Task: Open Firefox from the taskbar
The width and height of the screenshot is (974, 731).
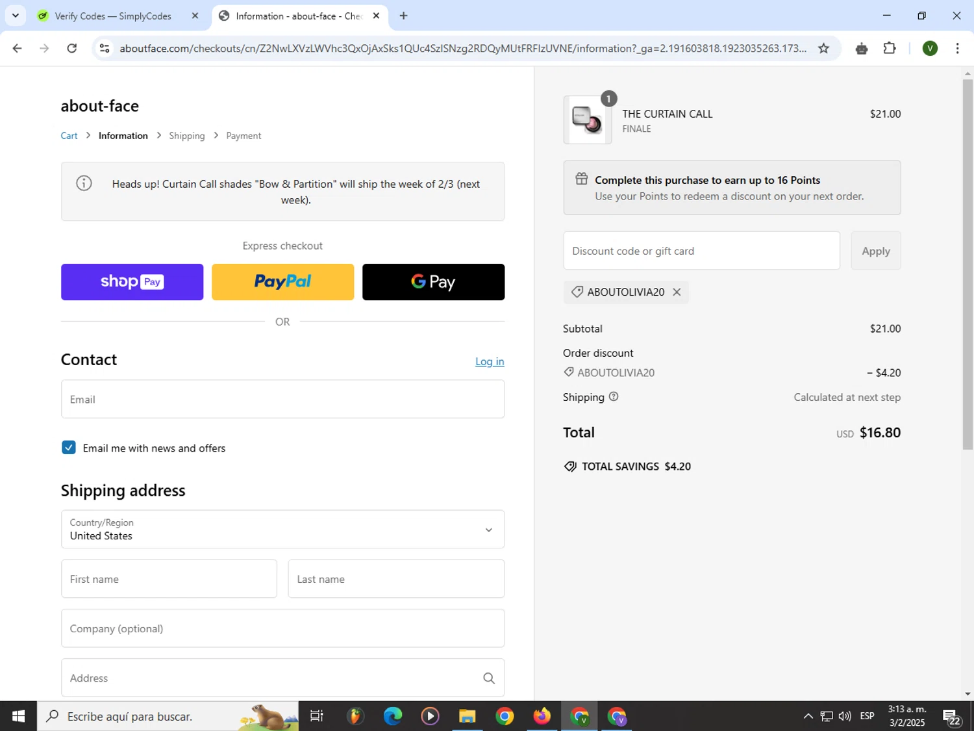Action: (542, 716)
